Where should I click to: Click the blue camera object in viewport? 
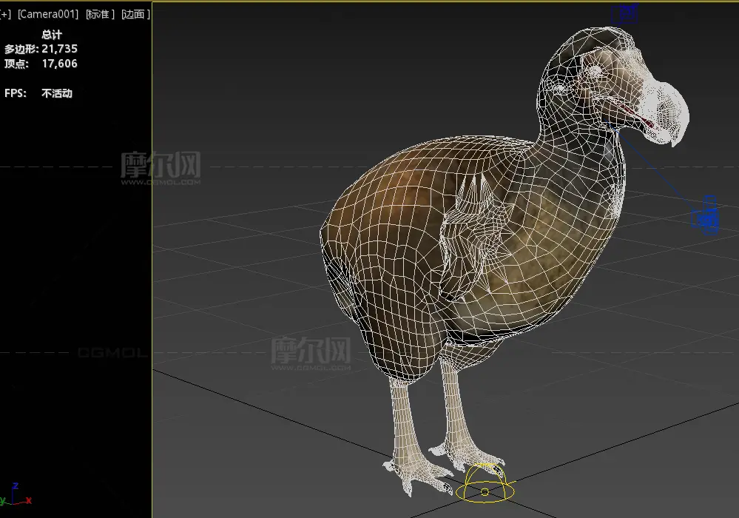pos(706,216)
